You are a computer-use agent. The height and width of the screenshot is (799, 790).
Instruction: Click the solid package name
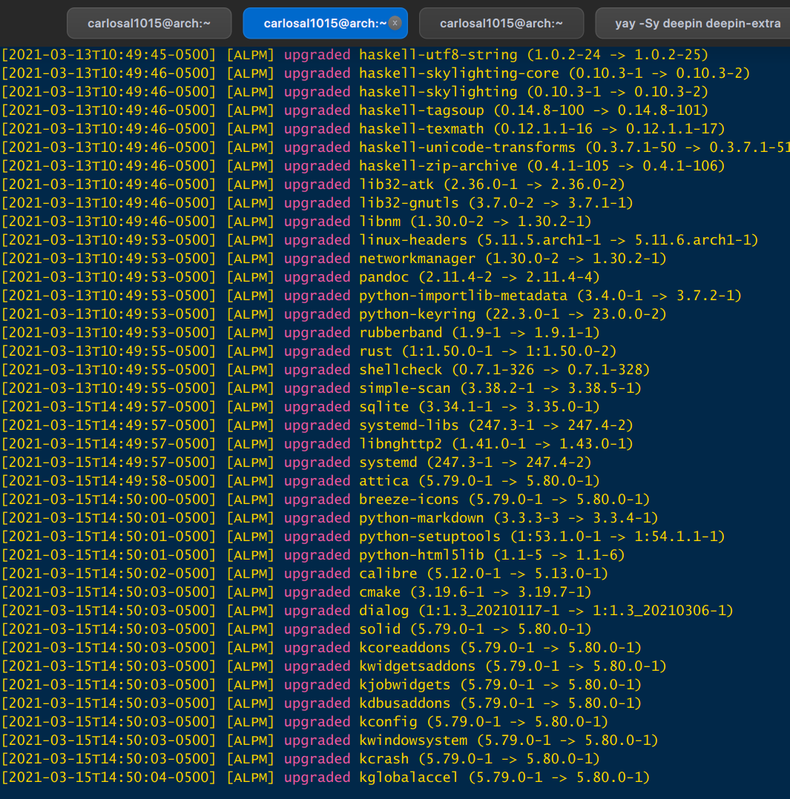380,629
